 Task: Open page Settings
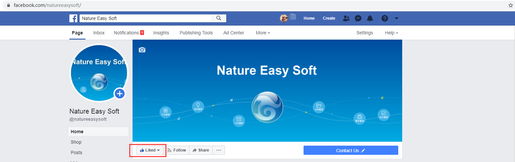click(365, 33)
